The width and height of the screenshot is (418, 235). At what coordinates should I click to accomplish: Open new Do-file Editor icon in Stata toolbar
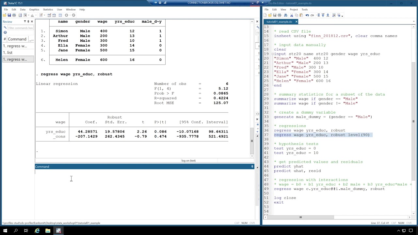[41, 15]
